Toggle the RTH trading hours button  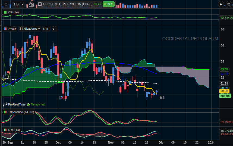pos(46,29)
